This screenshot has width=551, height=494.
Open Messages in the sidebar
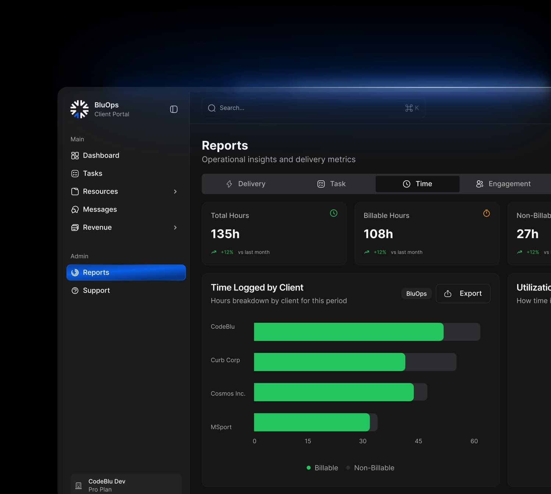[126, 209]
